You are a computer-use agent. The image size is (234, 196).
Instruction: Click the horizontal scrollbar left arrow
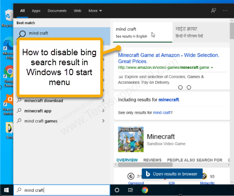[x=116, y=165]
